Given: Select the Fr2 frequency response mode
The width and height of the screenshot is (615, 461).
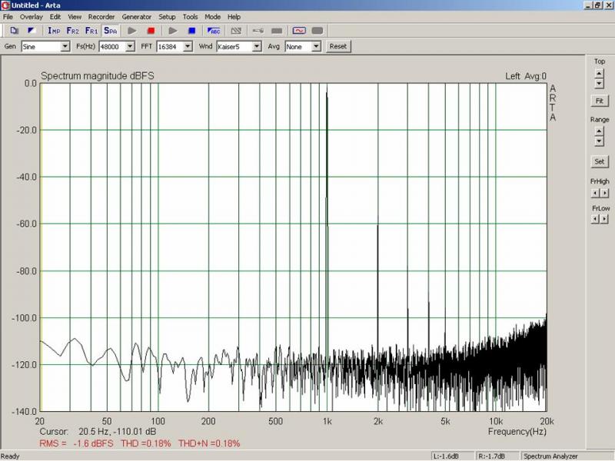Looking at the screenshot, I should click(x=72, y=31).
